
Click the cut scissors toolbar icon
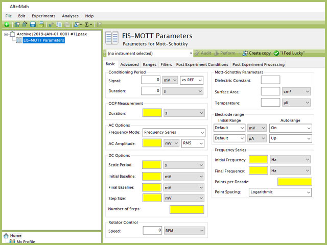click(51, 24)
